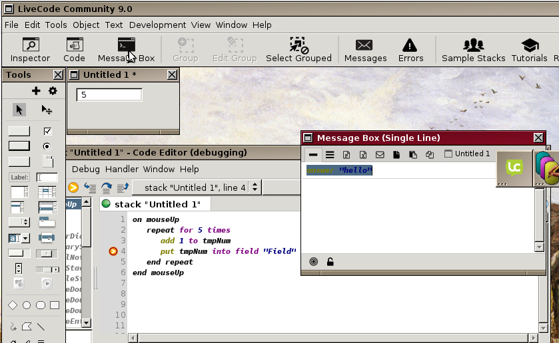Open the Sample Stacks button
This screenshot has width=559, height=343.
point(473,51)
